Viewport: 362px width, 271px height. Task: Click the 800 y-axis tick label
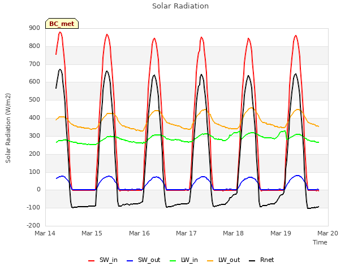click(x=35, y=46)
